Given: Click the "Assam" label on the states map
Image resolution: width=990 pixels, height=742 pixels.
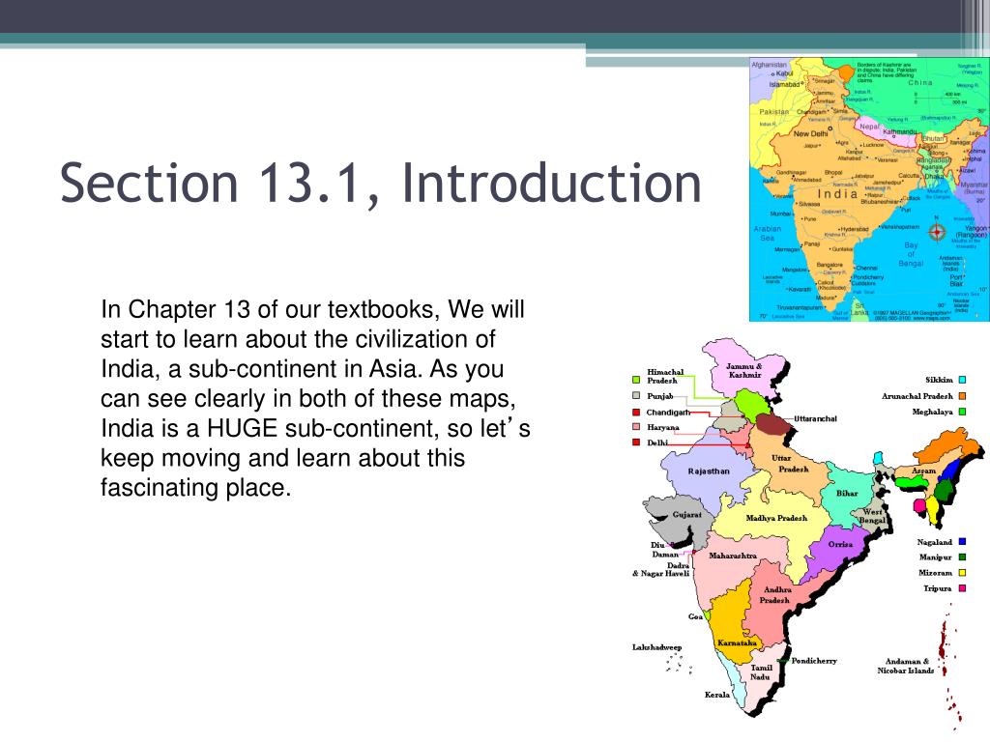Looking at the screenshot, I should click(923, 471).
